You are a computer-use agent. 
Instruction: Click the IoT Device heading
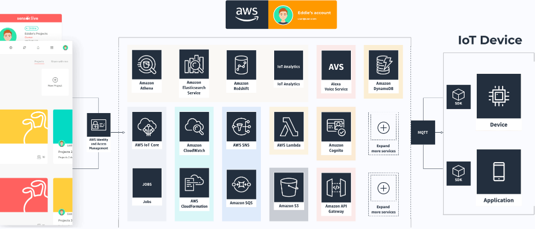coord(489,40)
